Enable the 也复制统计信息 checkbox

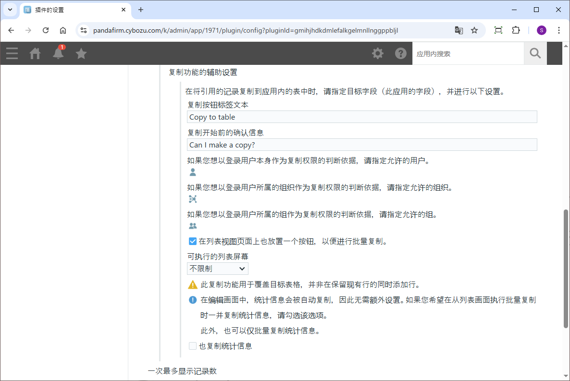point(193,345)
